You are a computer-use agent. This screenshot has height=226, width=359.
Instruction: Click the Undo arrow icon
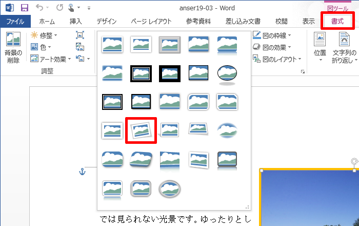(39, 8)
